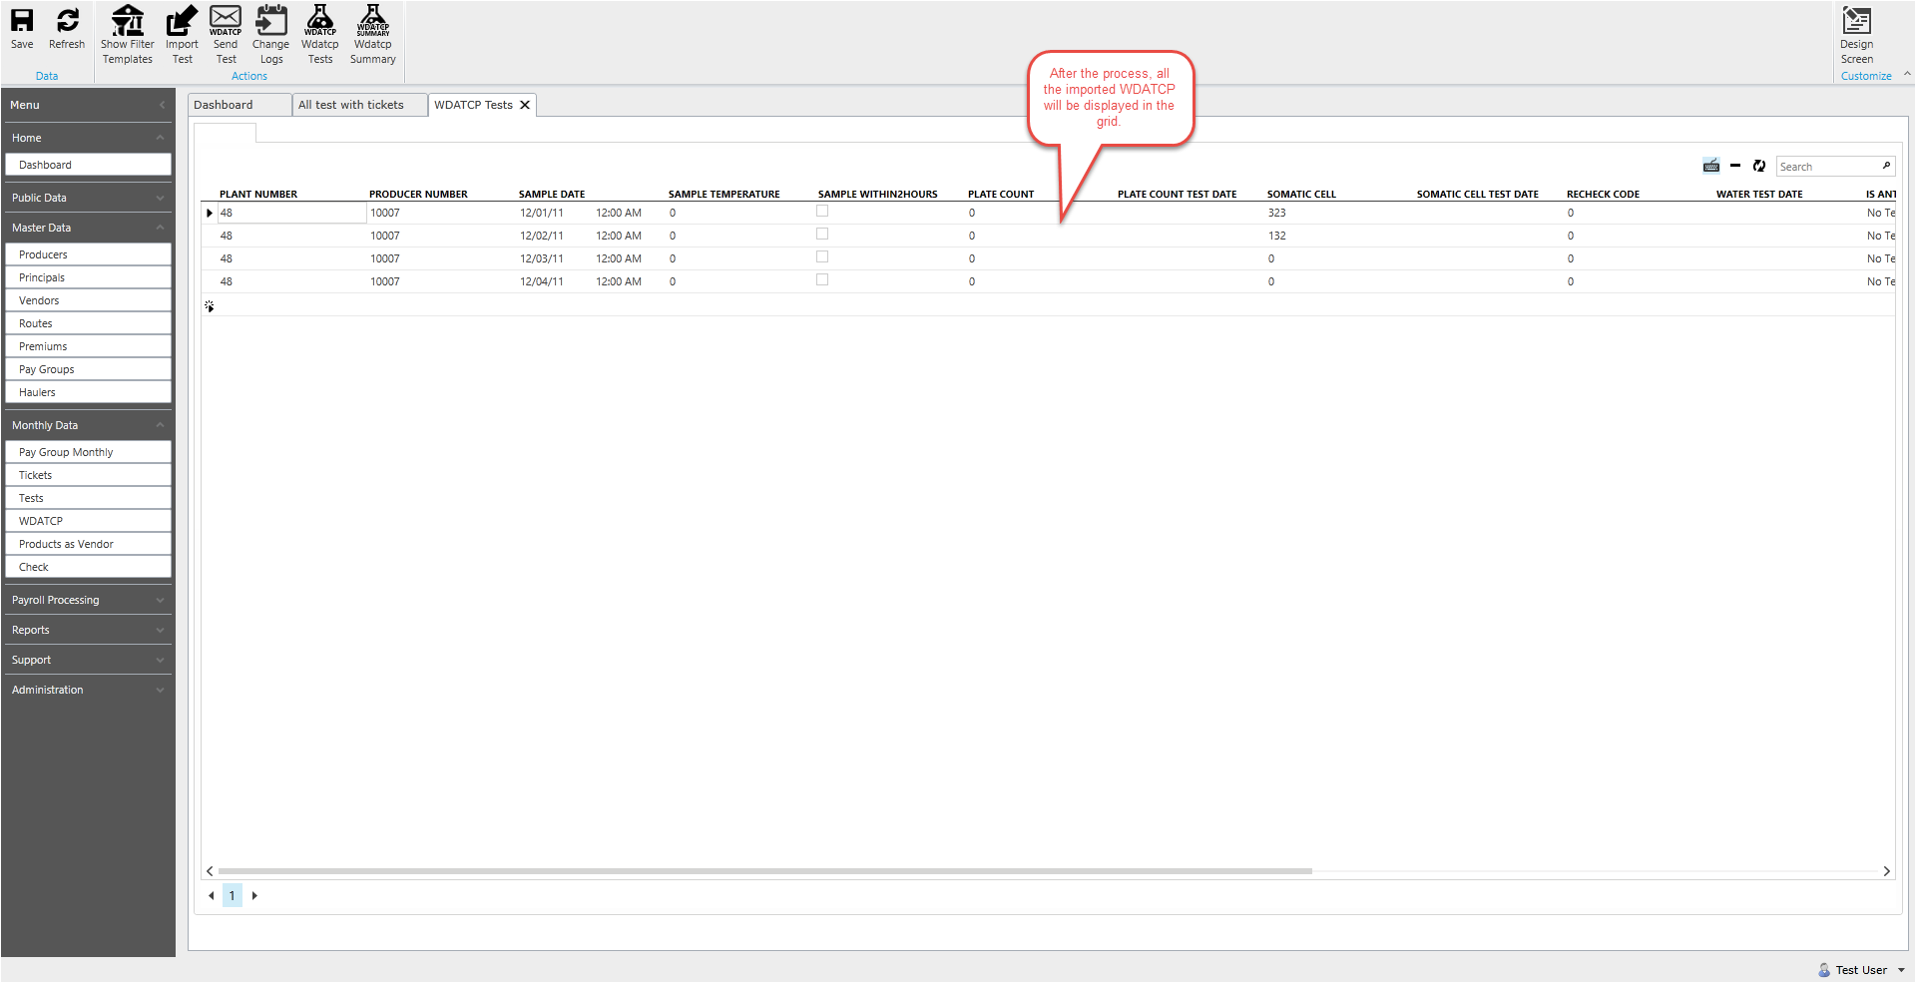Select the Wdatcp Summary flask icon
The image size is (1916, 983).
point(371,30)
